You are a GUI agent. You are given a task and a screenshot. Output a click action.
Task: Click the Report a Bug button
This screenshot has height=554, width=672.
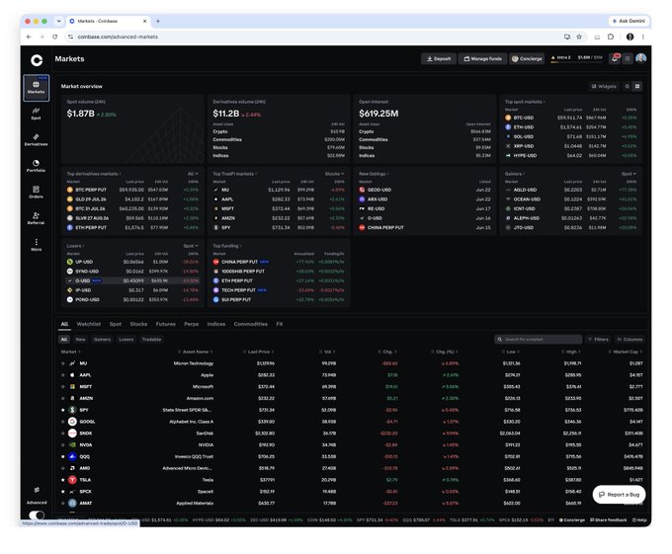[619, 495]
